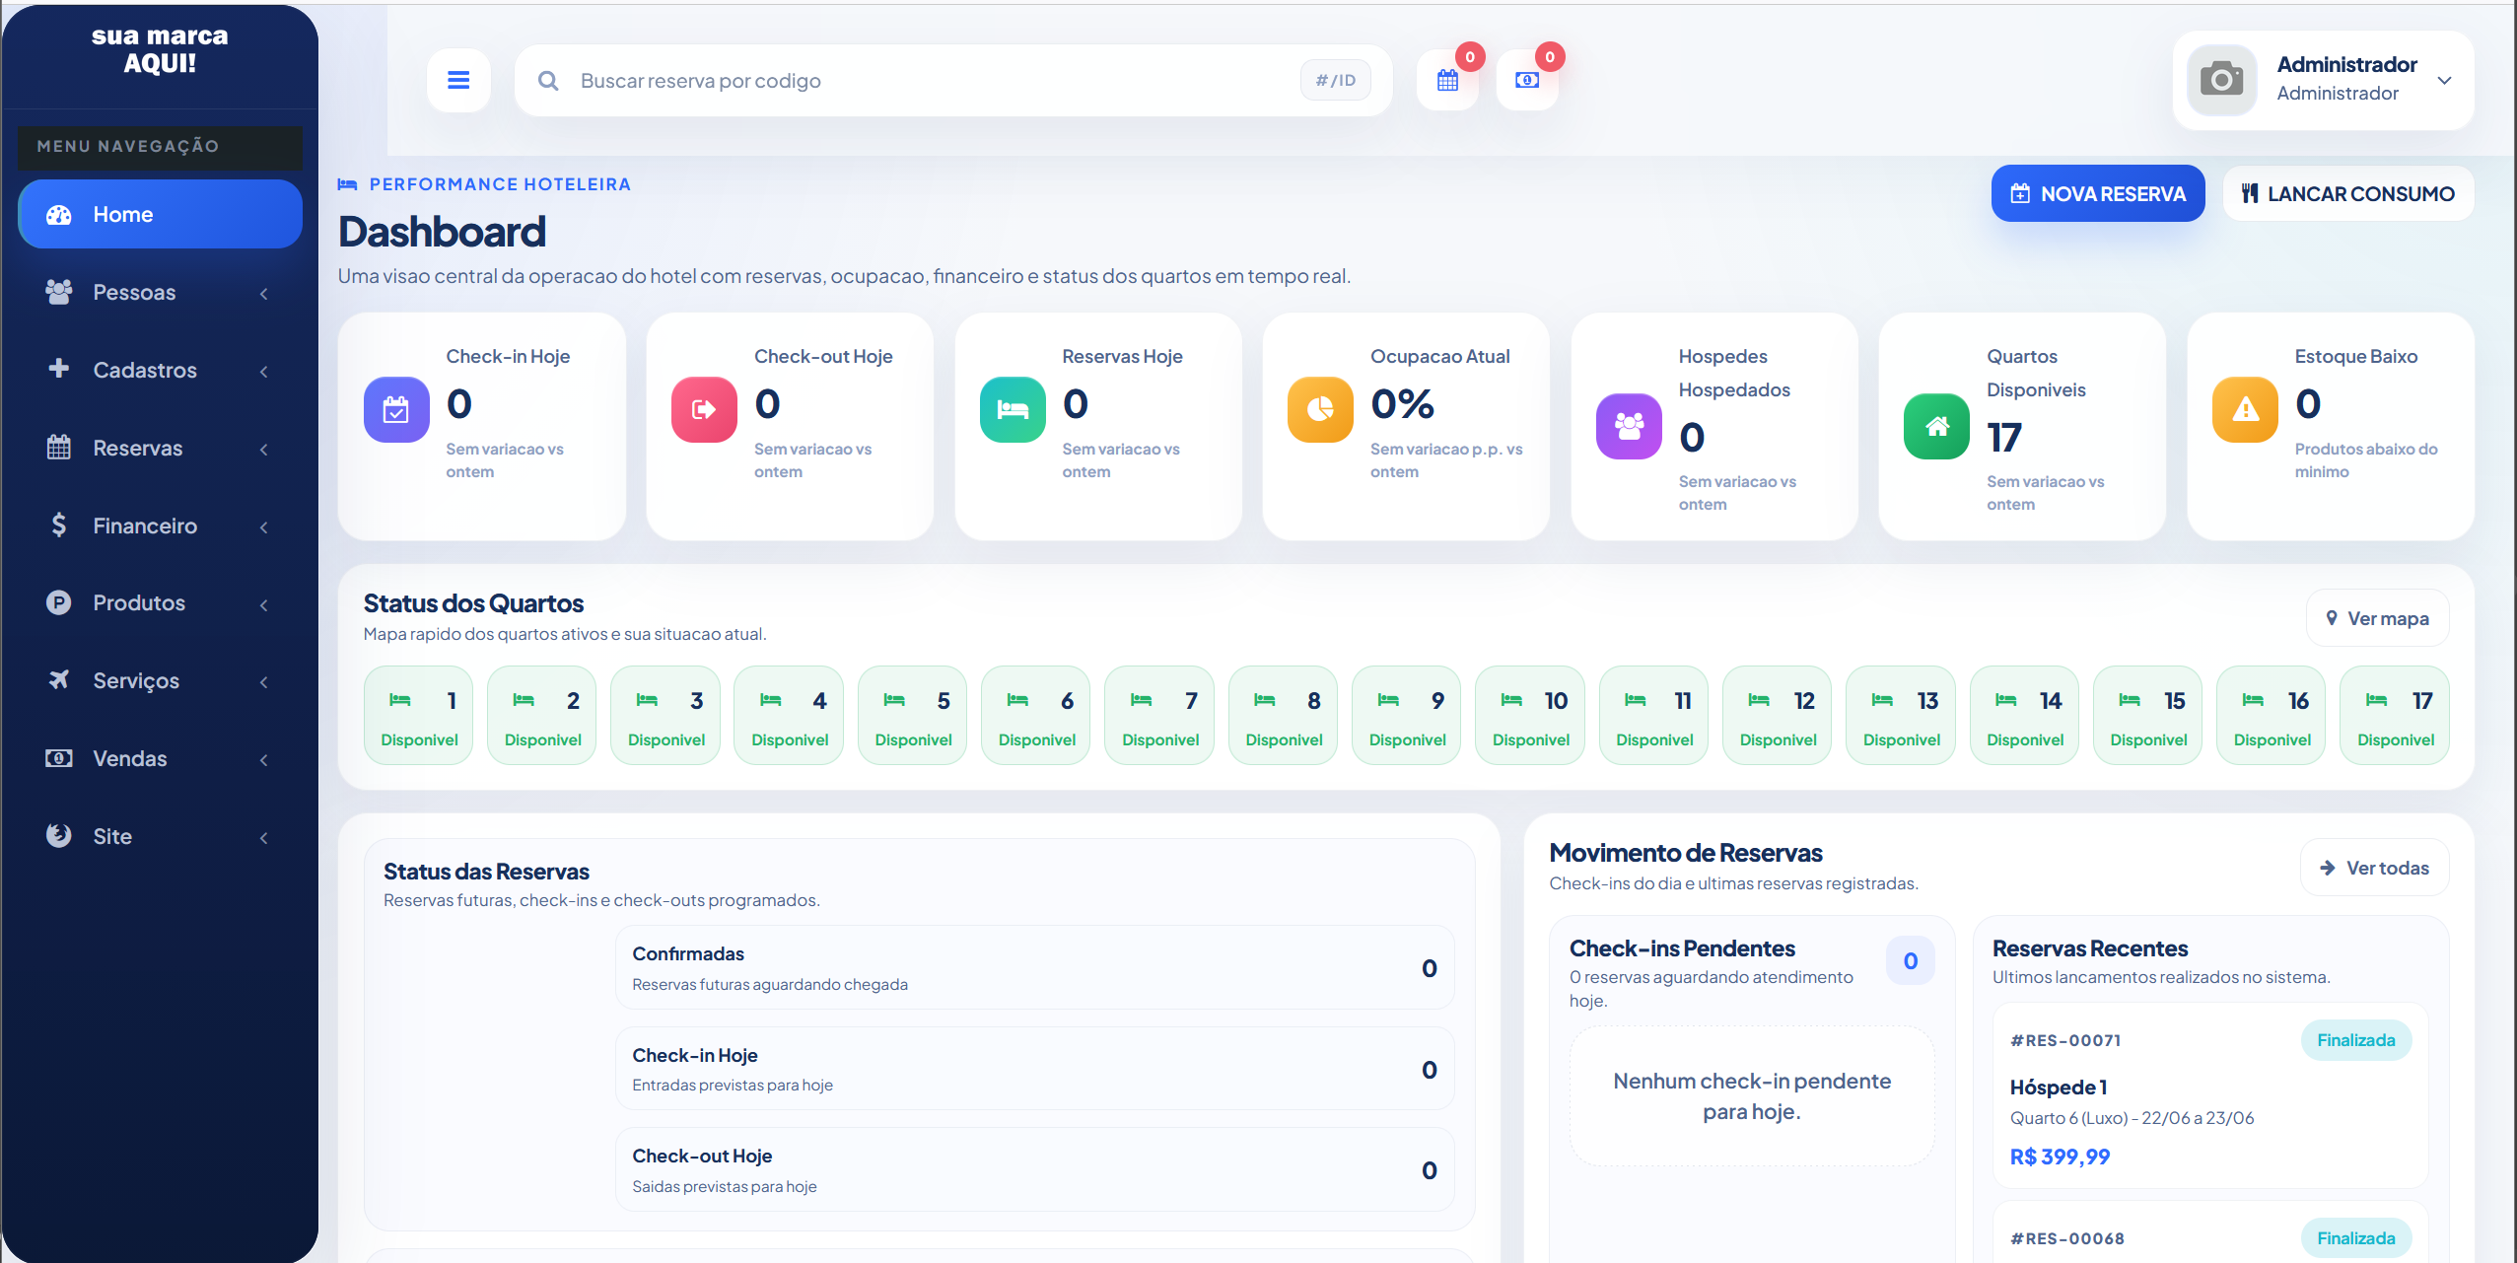Viewport: 2517px width, 1263px height.
Task: Click the Check-in Hoje calendar icon
Action: [396, 409]
